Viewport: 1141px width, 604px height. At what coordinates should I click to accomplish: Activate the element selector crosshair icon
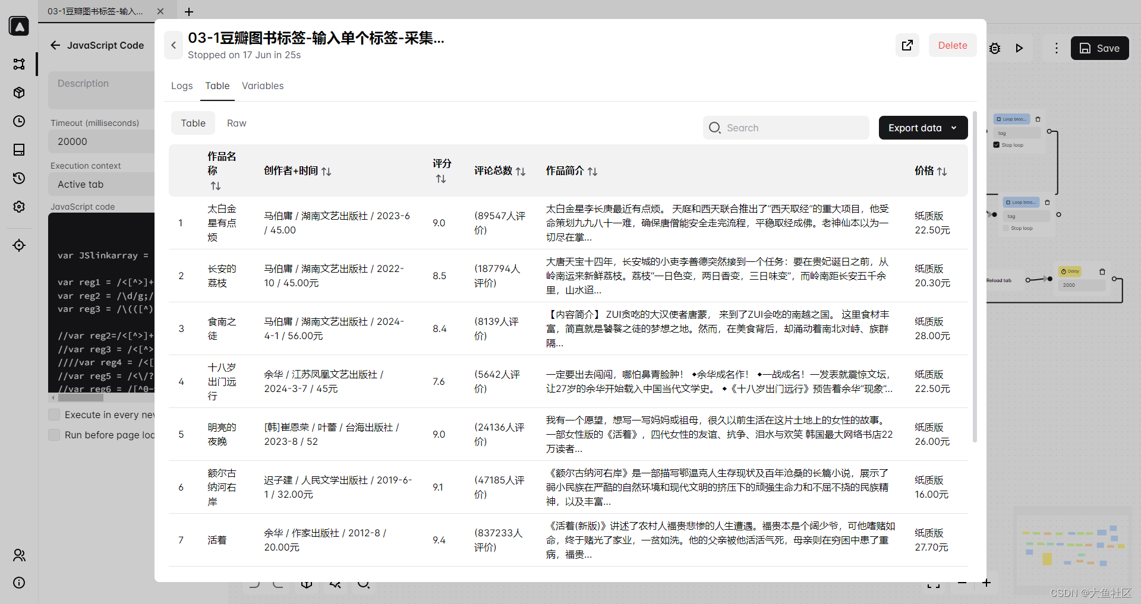[19, 245]
